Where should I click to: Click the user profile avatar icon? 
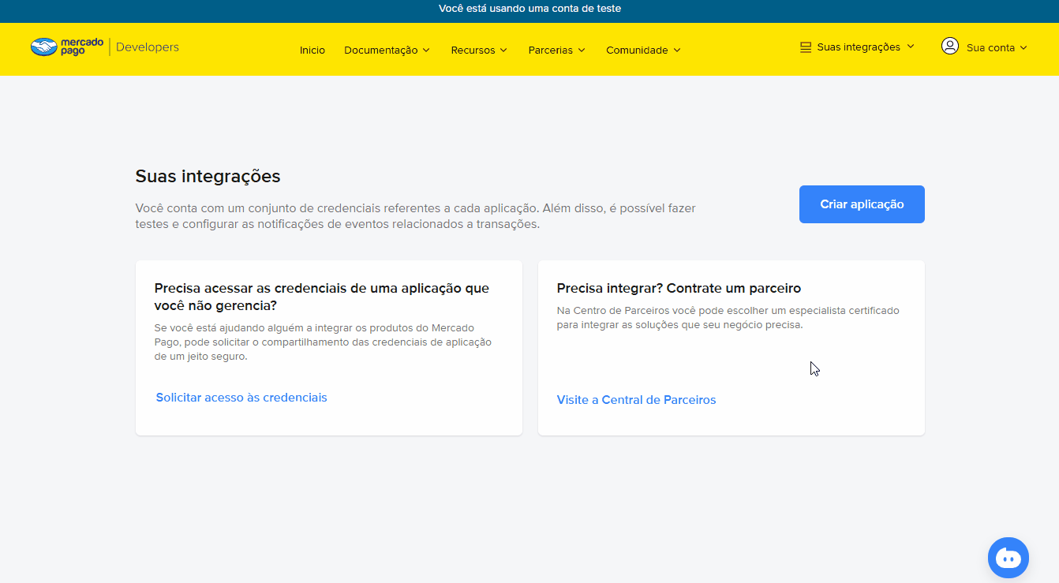(949, 47)
